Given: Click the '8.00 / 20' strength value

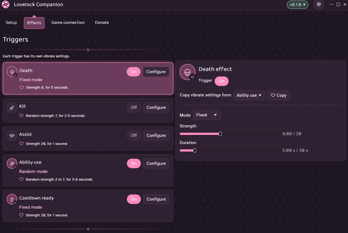Looking at the screenshot, I should tap(292, 134).
